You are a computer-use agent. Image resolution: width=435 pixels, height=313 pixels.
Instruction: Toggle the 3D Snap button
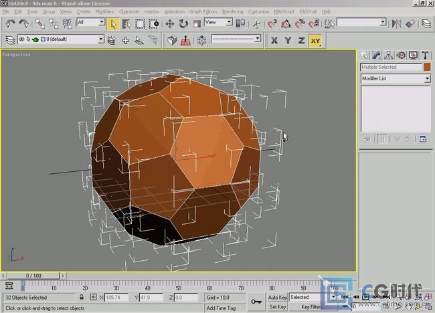point(272,23)
